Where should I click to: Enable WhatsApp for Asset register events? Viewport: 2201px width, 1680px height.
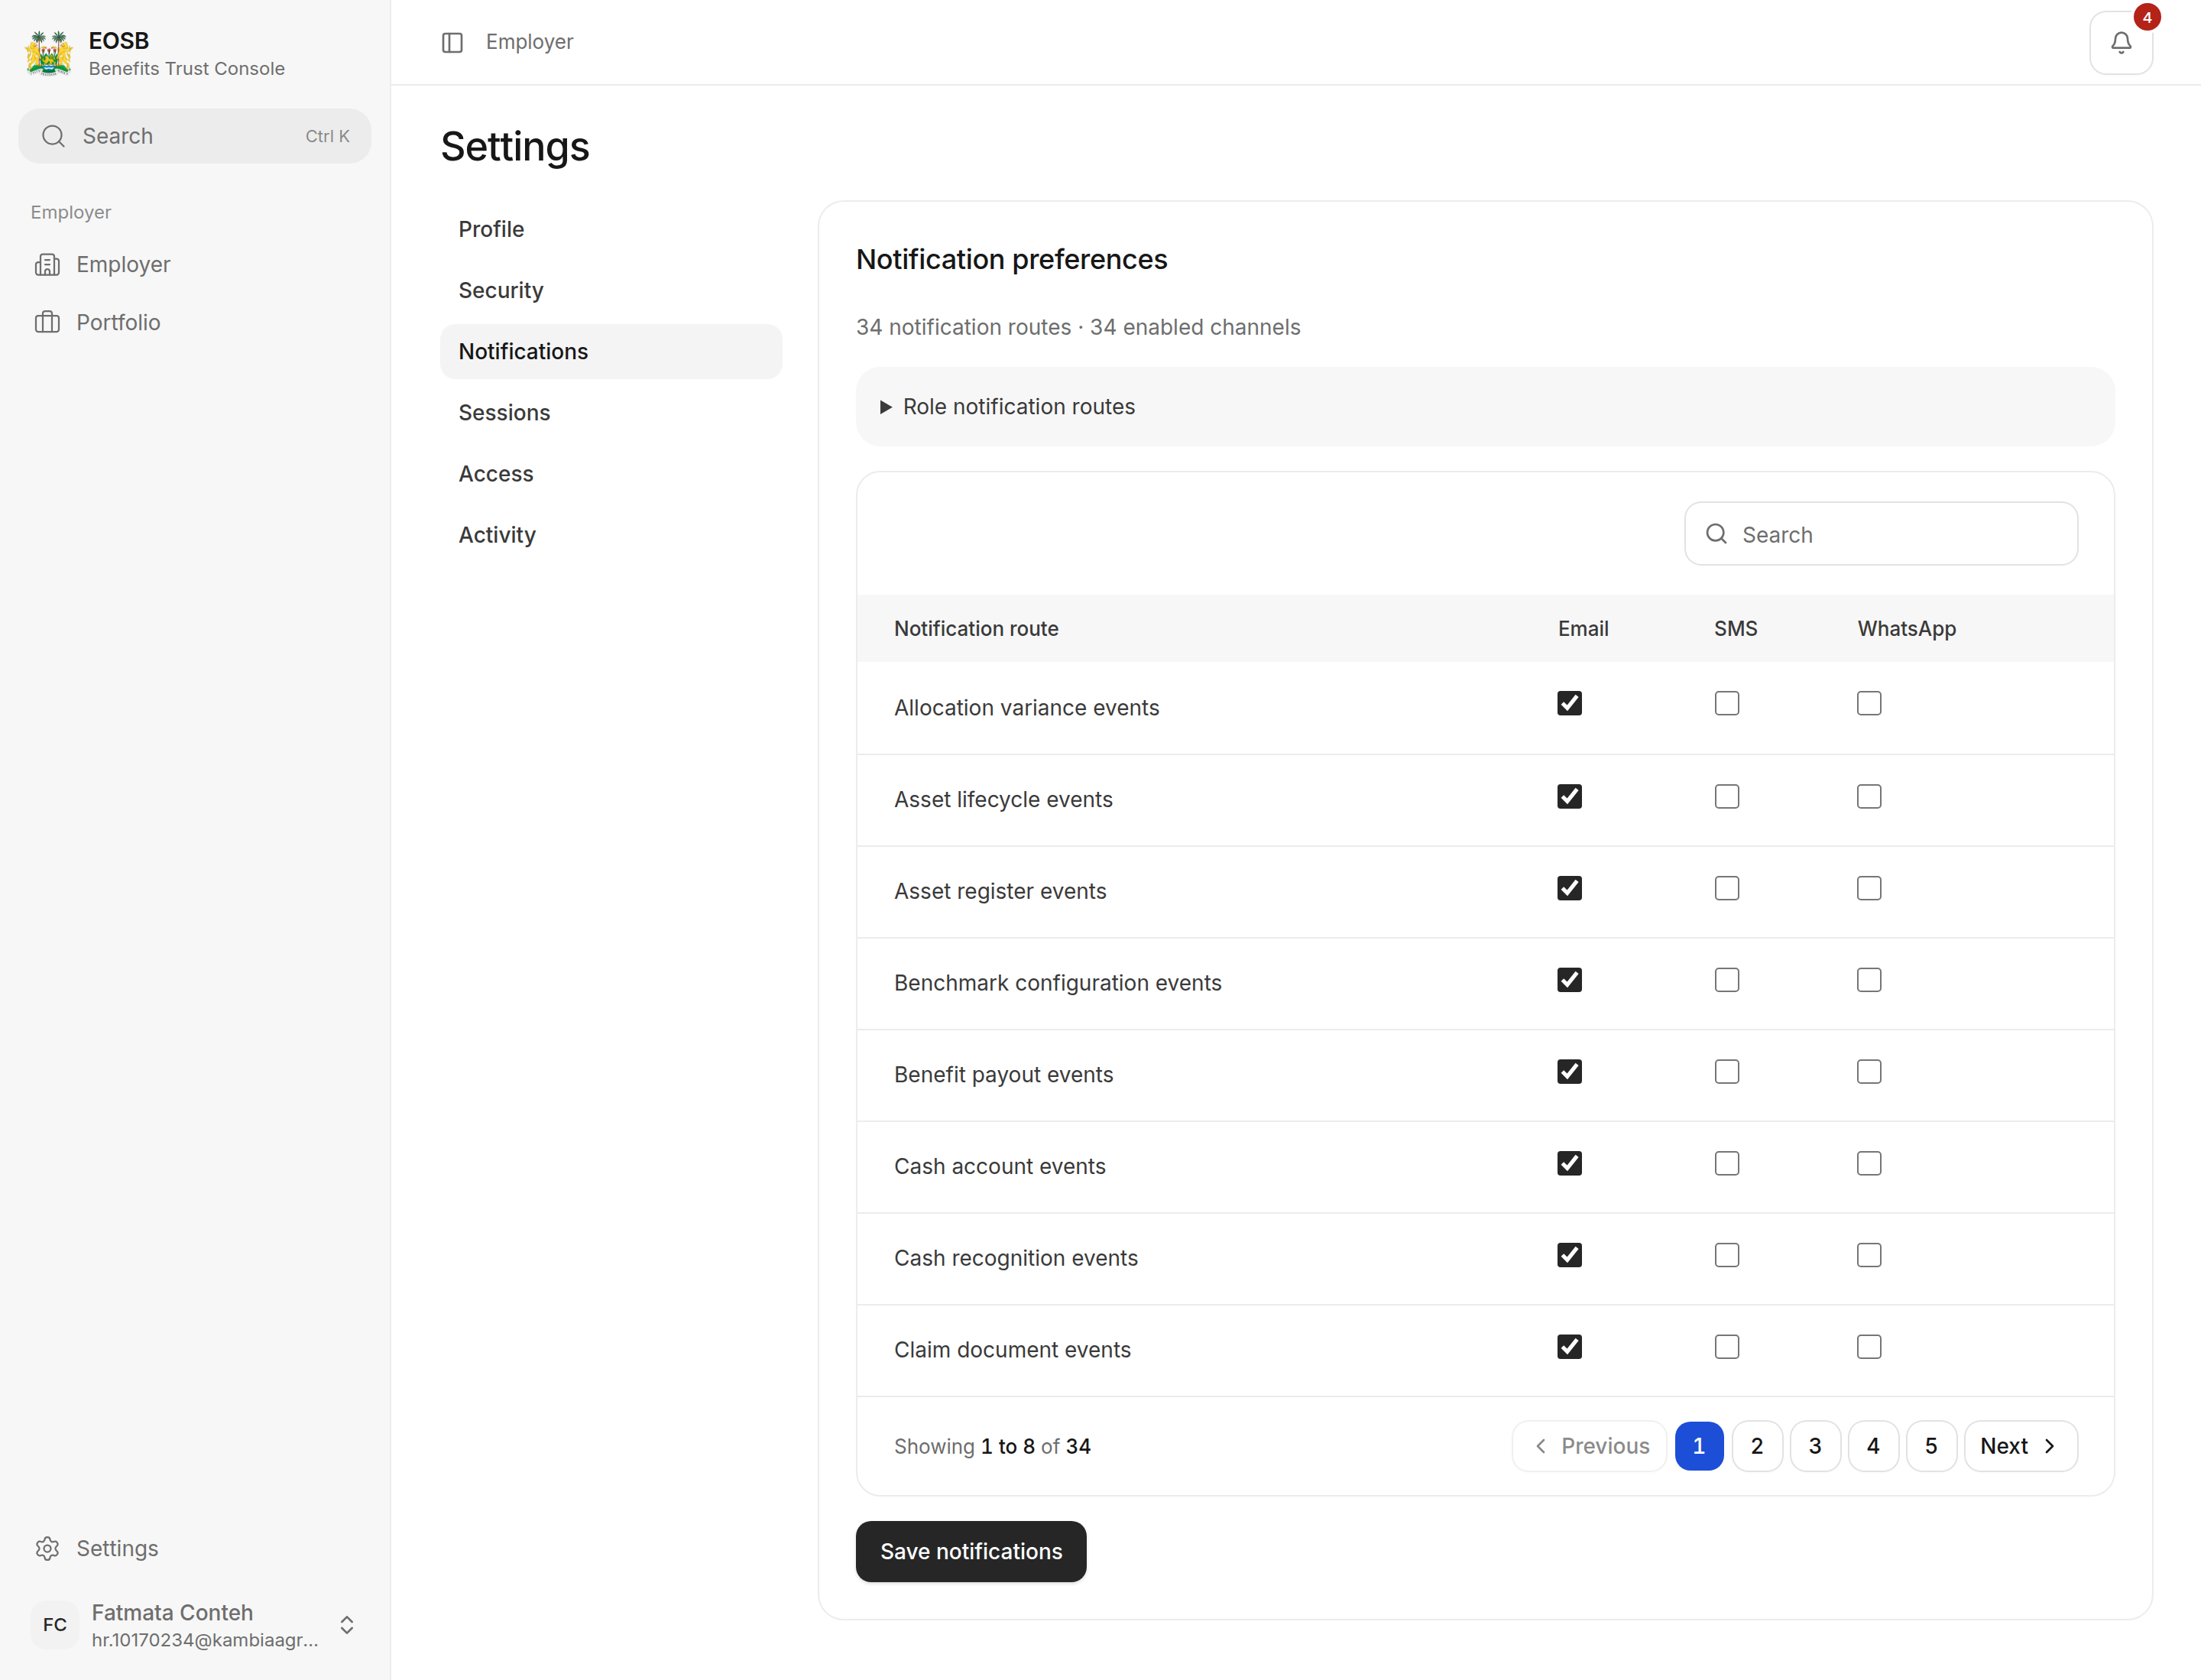[x=1868, y=888]
